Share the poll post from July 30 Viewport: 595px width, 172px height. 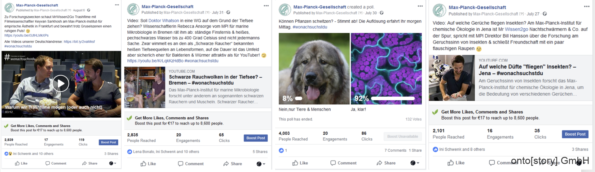[x=386, y=163]
